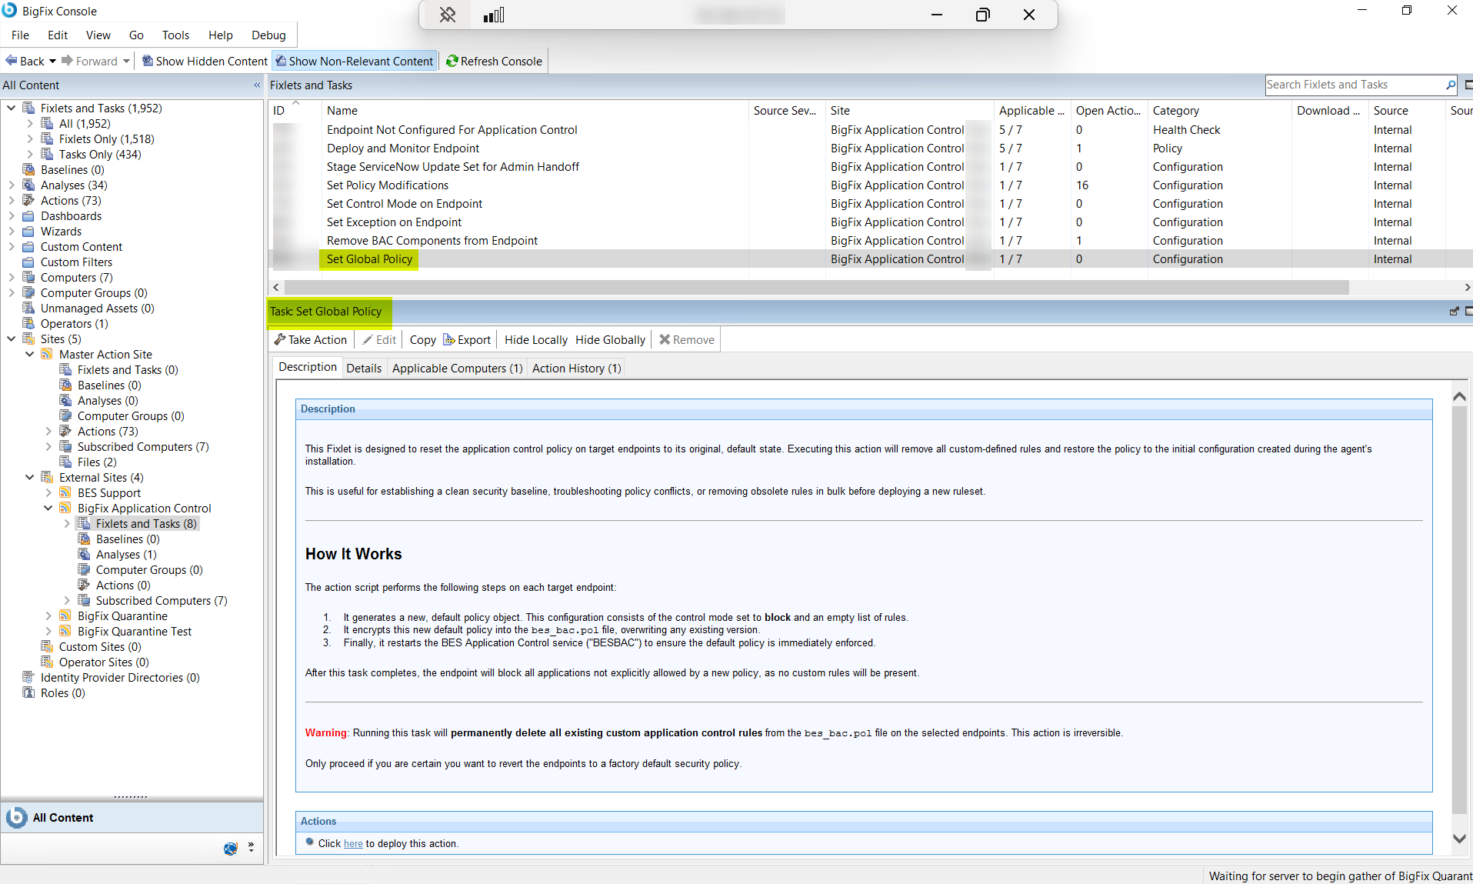
Task: Click the Dashboards folder icon
Action: tap(29, 215)
